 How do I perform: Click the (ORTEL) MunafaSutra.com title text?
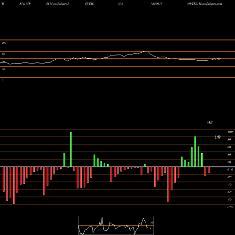pos(204,4)
